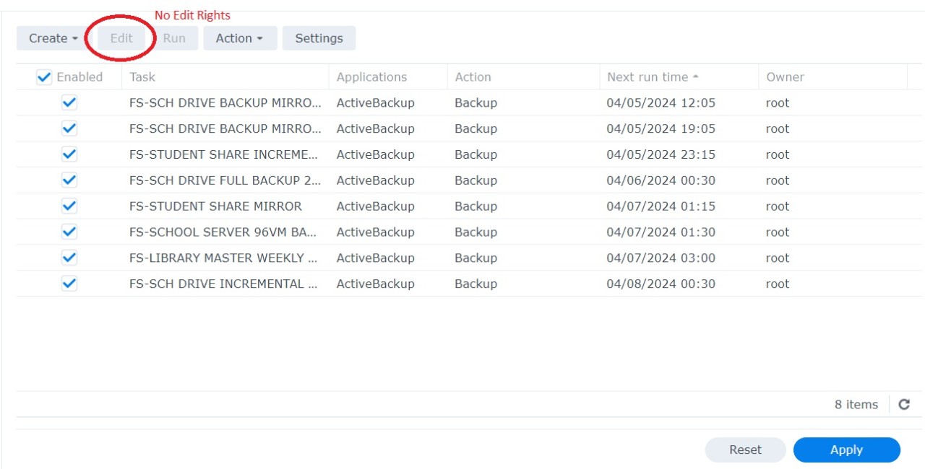Click the 8 items count label
925x469 pixels.
tap(856, 405)
